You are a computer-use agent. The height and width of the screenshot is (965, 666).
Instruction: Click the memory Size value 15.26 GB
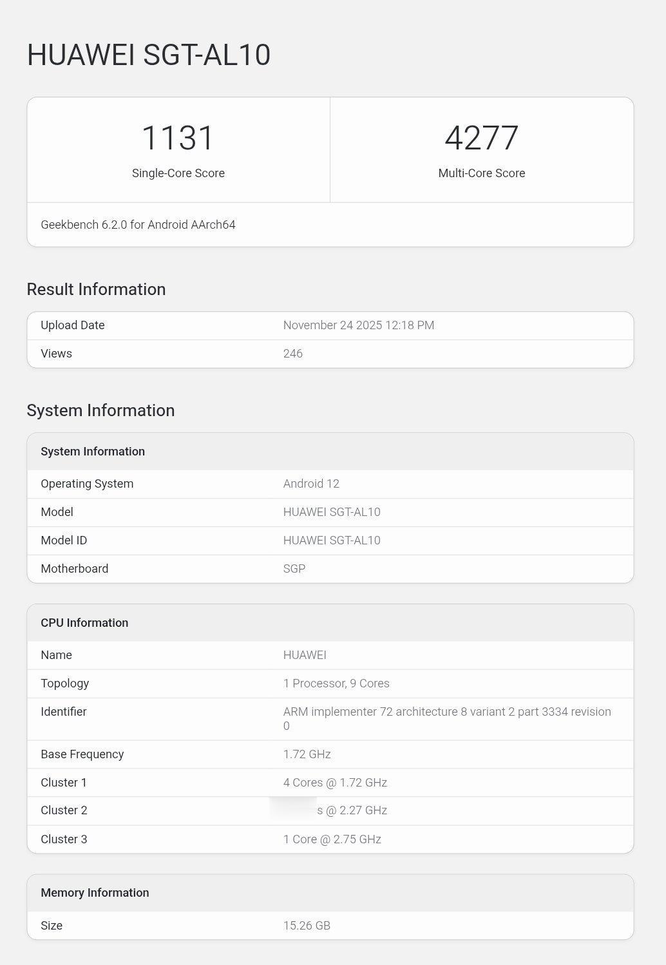pyautogui.click(x=307, y=926)
